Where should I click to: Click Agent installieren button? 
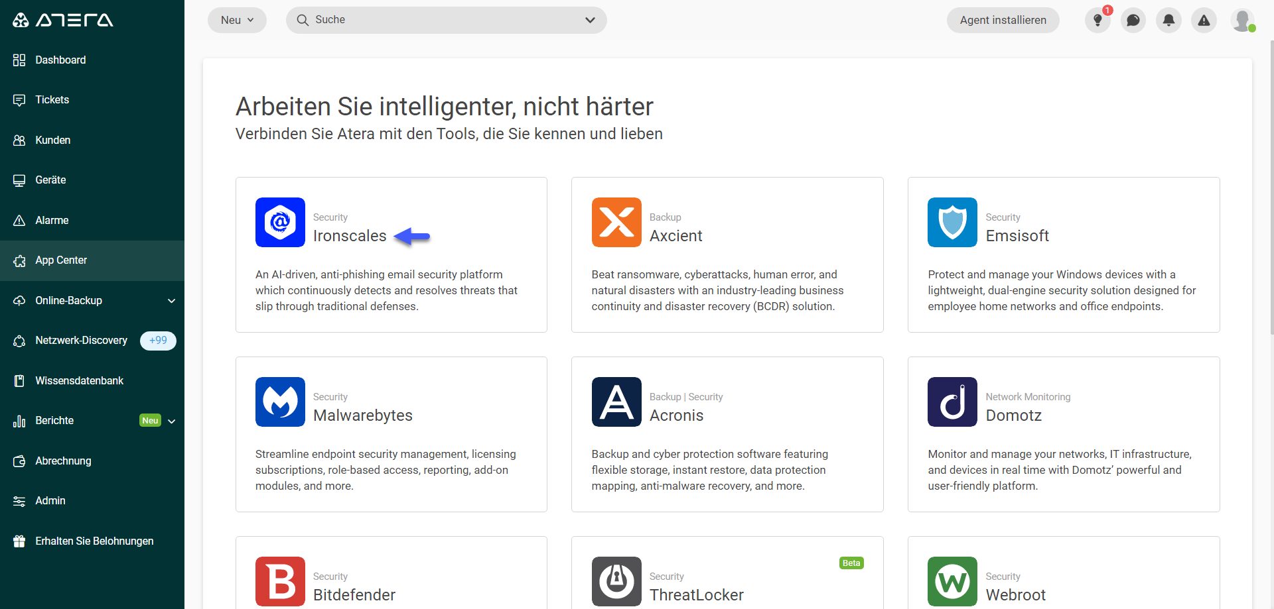click(1003, 20)
